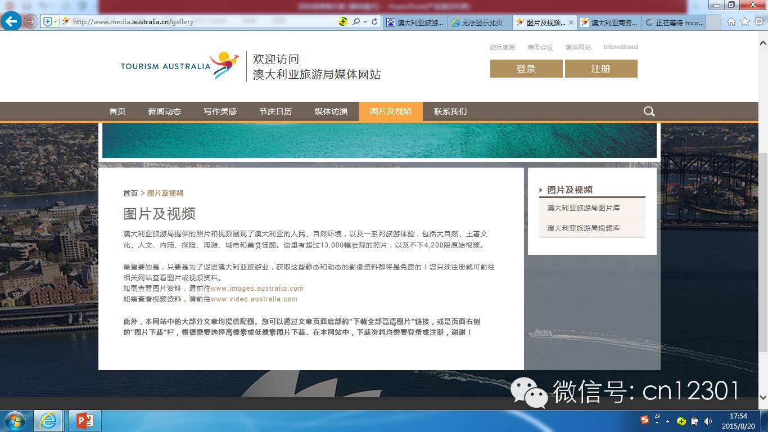Screen dimensions: 768x432
Task: Show hidden tray icons with the arrow
Action: pos(668,421)
